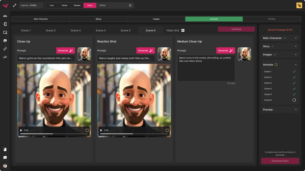Go to the Preview step
The image size is (305, 171).
pos(271,19)
